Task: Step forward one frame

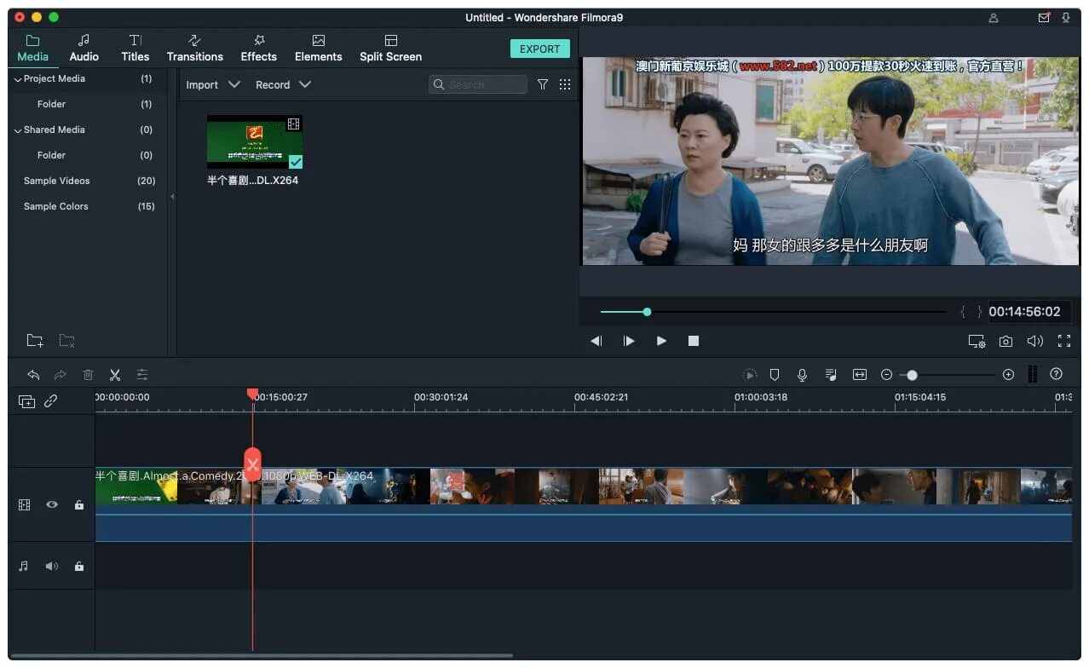Action: point(629,341)
